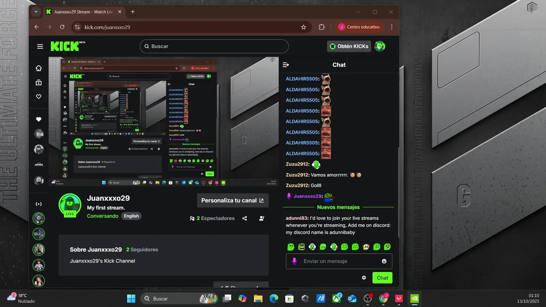
Task: Click the Sobre Juanxxxo29 heading
Action: (96, 249)
